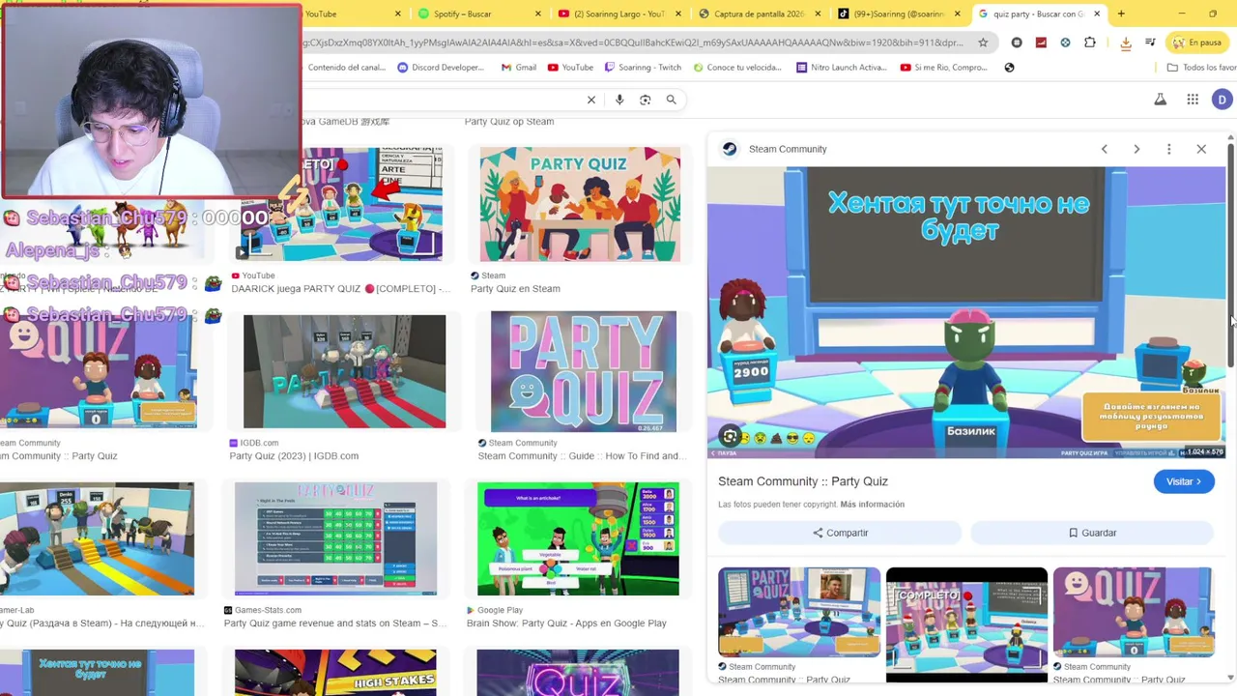Open the Discord Developer bookmark
1237x696 pixels.
point(441,68)
